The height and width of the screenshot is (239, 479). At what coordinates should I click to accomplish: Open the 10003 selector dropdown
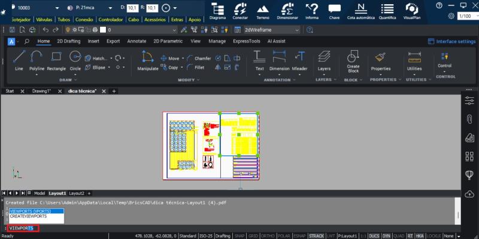click(x=57, y=8)
